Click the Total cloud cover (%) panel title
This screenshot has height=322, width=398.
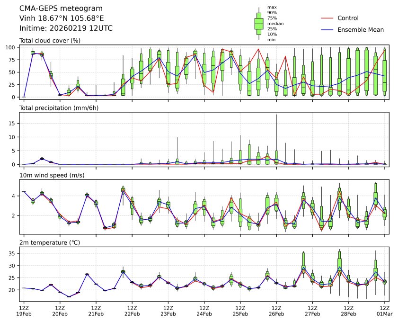pos(50,41)
